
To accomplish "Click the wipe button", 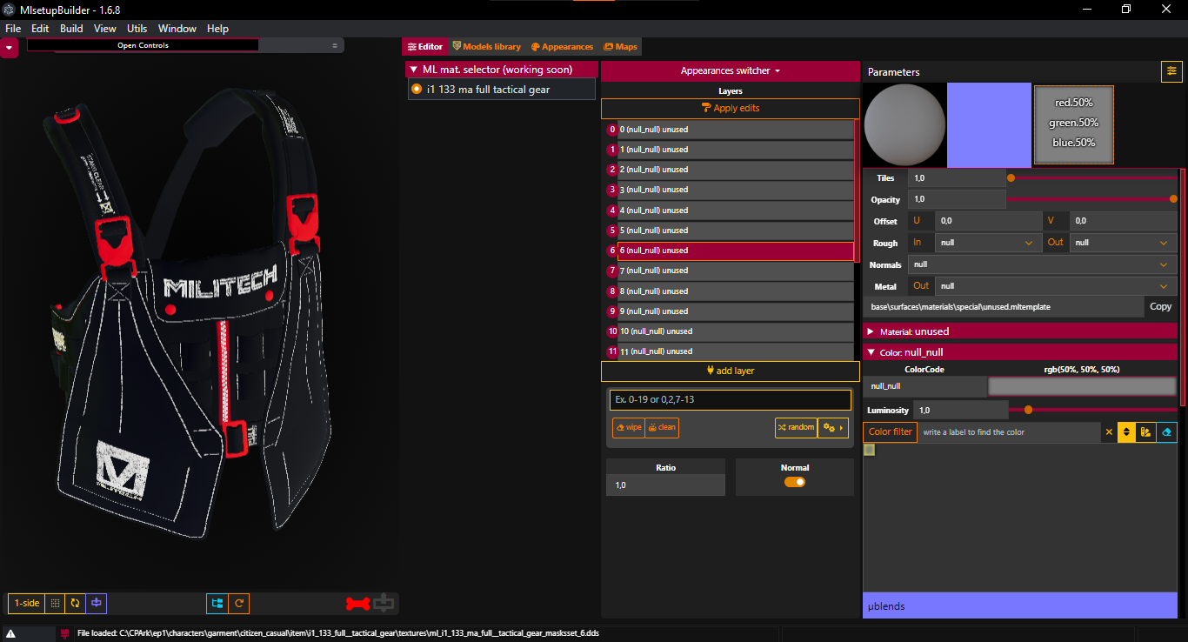I will [629, 427].
